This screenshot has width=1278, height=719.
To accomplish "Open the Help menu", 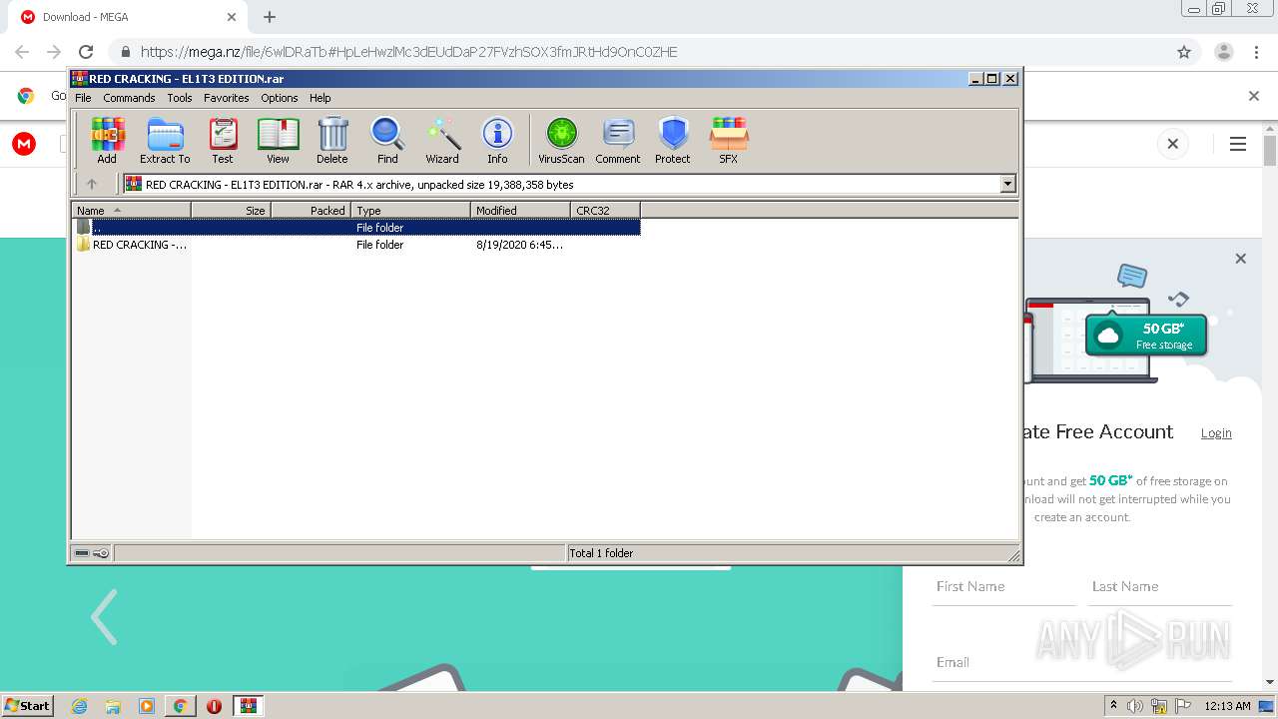I will (319, 98).
